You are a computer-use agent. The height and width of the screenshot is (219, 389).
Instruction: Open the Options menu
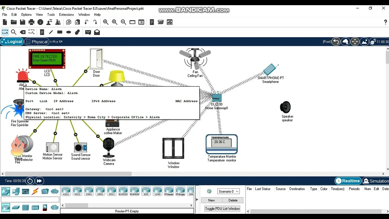[26, 15]
